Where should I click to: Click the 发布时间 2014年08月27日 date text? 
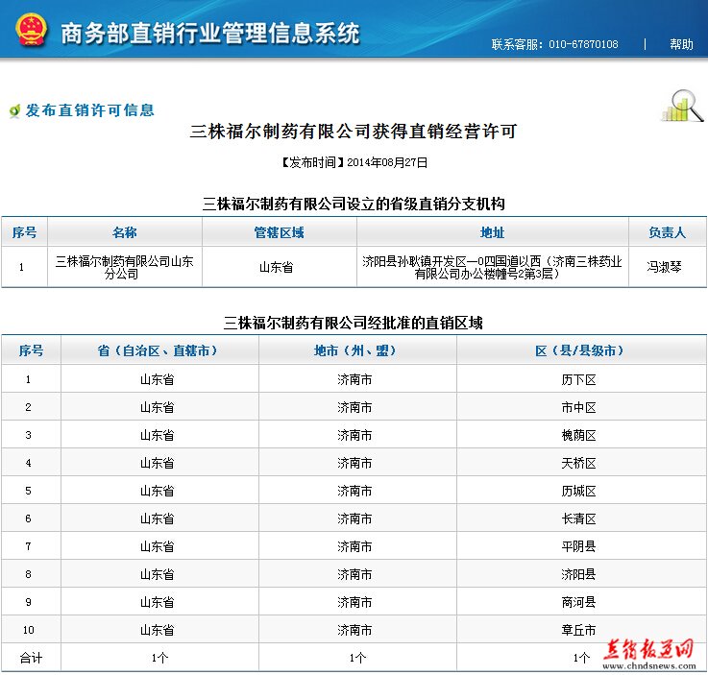tap(354, 162)
